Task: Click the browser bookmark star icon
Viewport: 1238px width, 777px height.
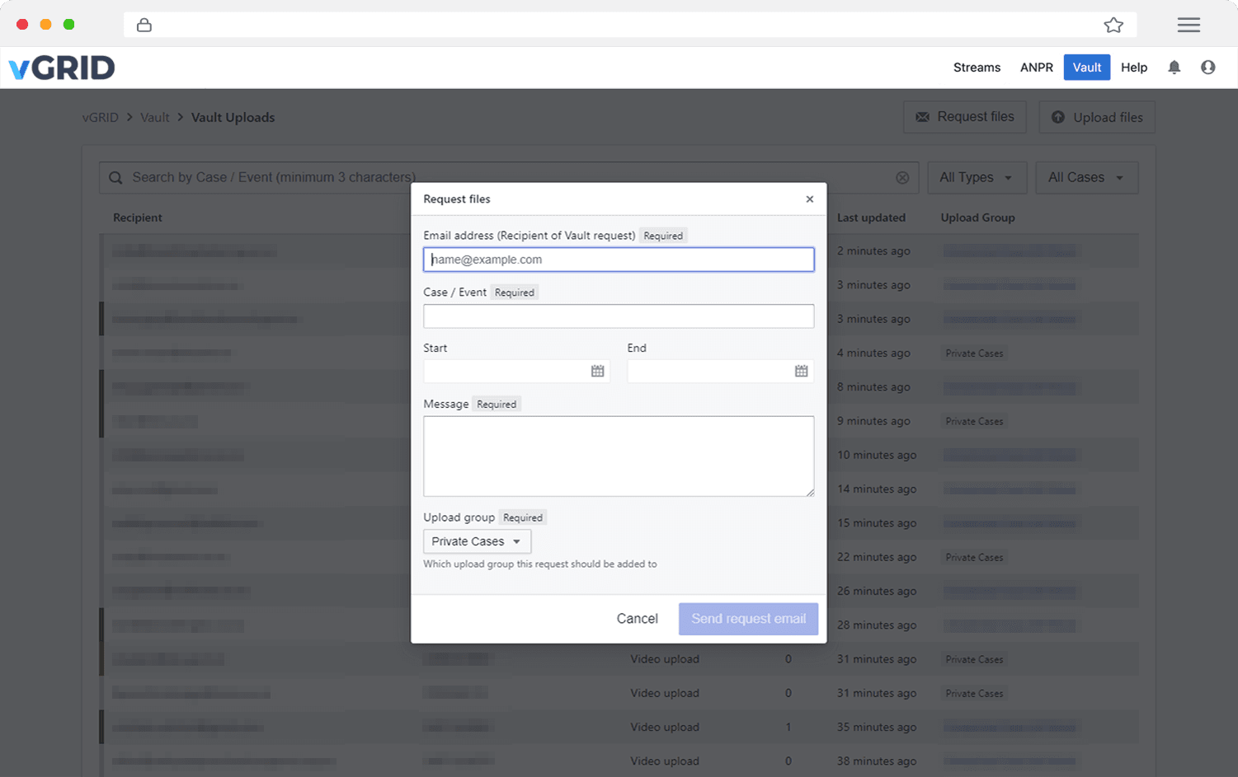Action: [x=1113, y=26]
